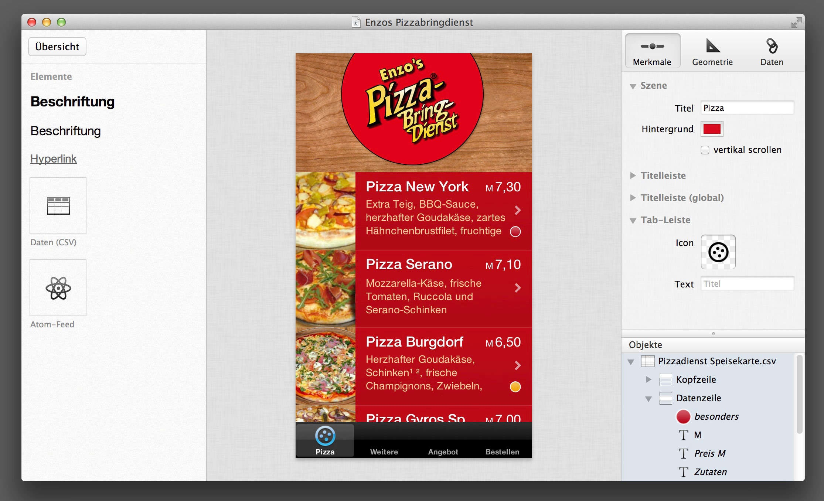Viewport: 824px width, 501px height.
Task: Click the Pizza Burgdorf title text
Action: click(x=415, y=342)
